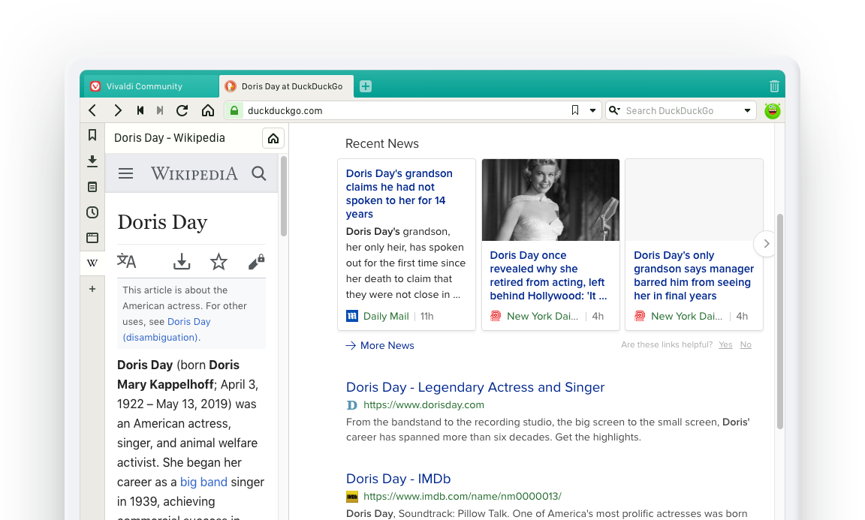Open the bookmark options dropdown
Viewport: 865px width, 520px height.
pos(592,110)
